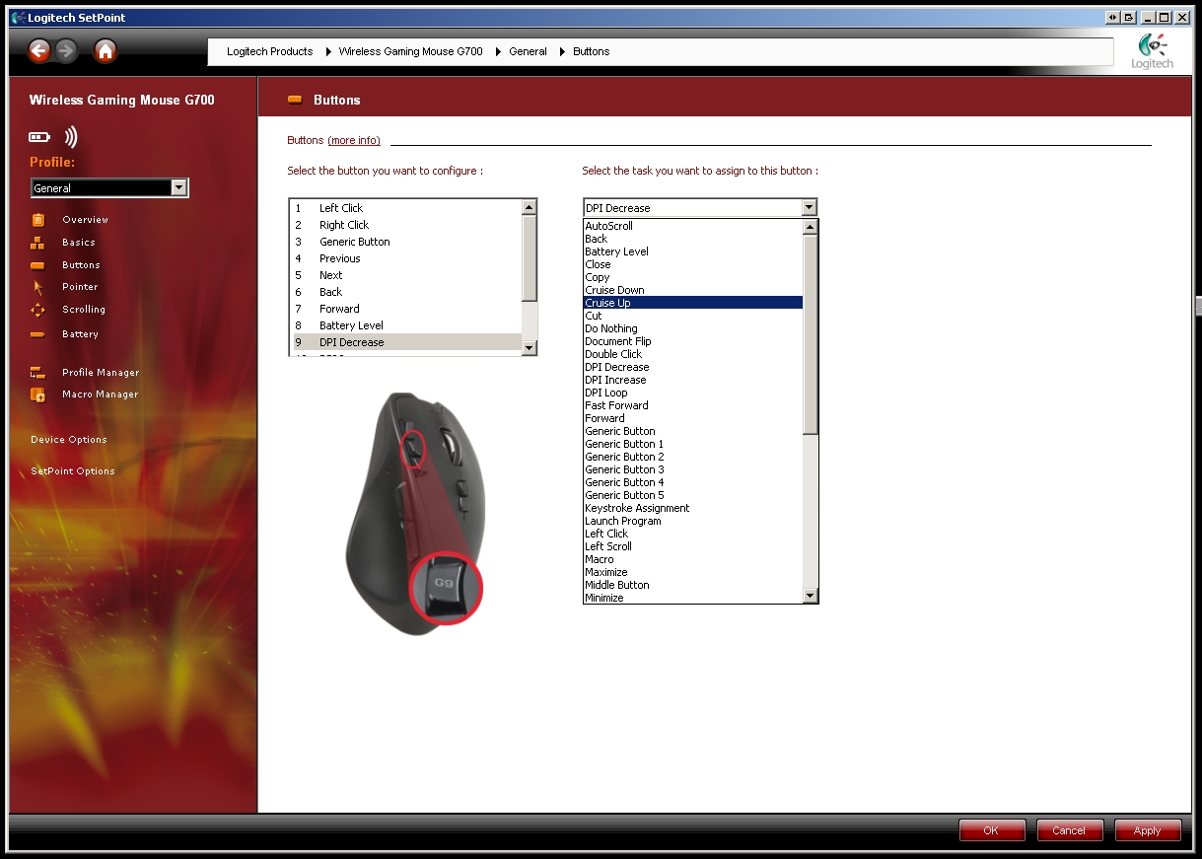The image size is (1202, 859).
Task: Choose Macro from the task list
Action: [693, 559]
